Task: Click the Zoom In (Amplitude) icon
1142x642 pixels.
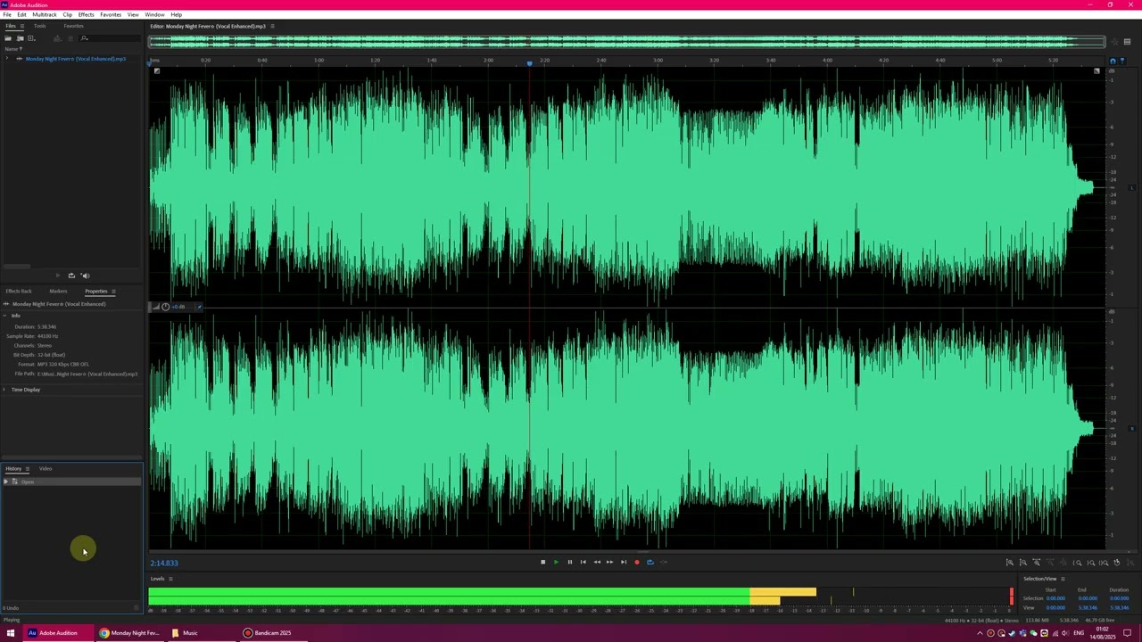Action: coord(1010,563)
